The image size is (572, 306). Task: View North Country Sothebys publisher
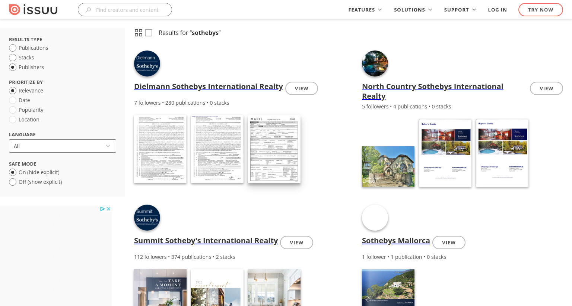tap(546, 88)
